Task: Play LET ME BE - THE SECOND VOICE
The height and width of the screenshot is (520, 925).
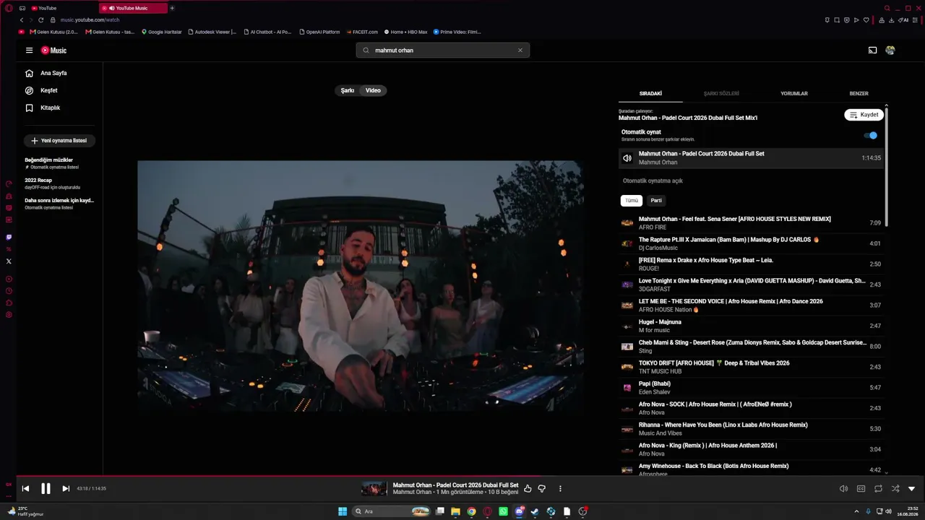Action: pyautogui.click(x=752, y=305)
